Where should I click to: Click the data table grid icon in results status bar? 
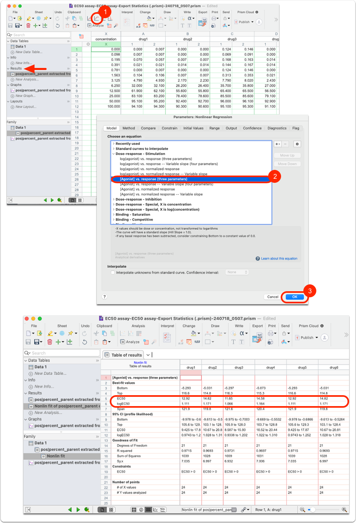coord(134,510)
